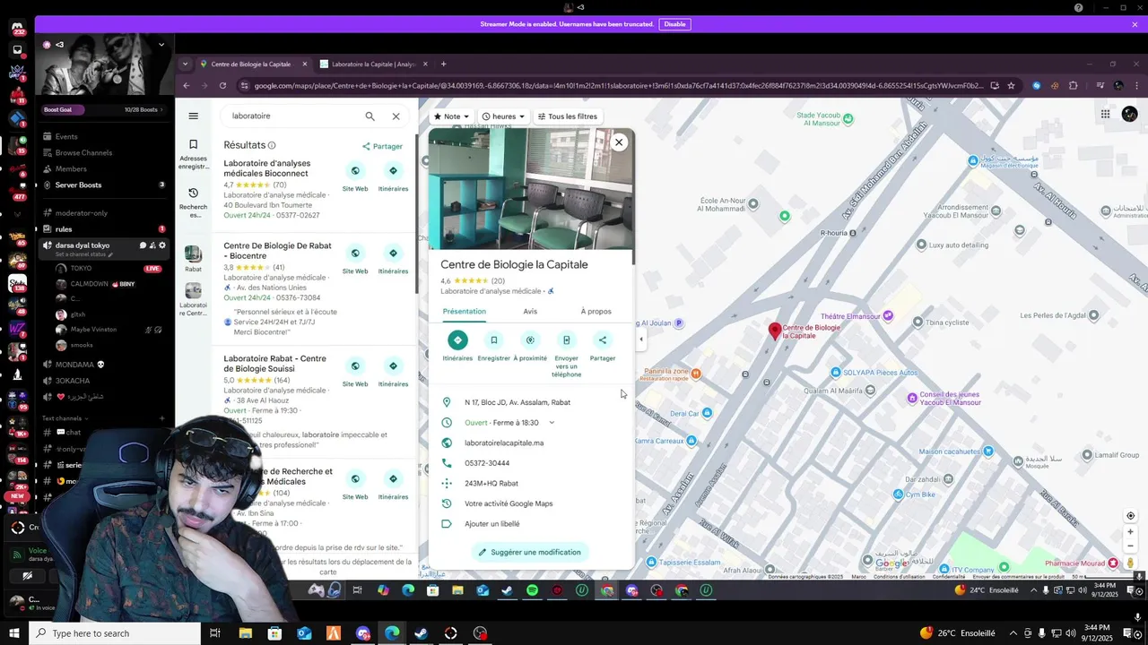Viewport: 1148px width, 645px height.
Task: Click the address N 17, Bloc JD, Av. Assalam
Action: coord(517,402)
